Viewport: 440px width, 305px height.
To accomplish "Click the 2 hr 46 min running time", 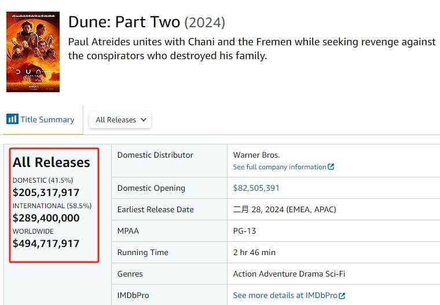I will pyautogui.click(x=254, y=252).
